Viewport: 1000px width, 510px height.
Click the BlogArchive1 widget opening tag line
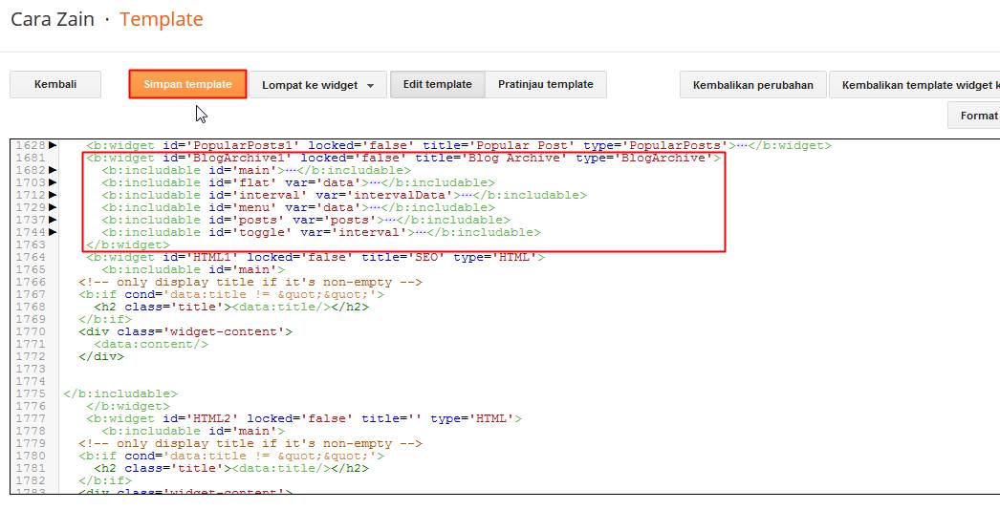coord(403,159)
